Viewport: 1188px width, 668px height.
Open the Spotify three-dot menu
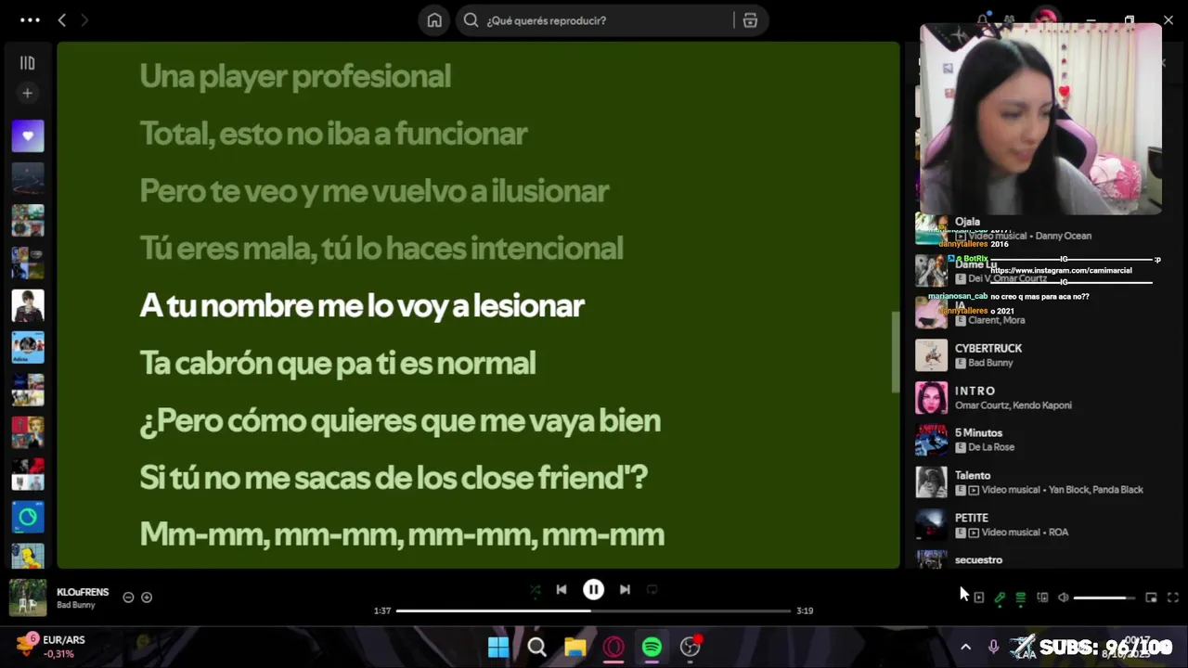(30, 19)
